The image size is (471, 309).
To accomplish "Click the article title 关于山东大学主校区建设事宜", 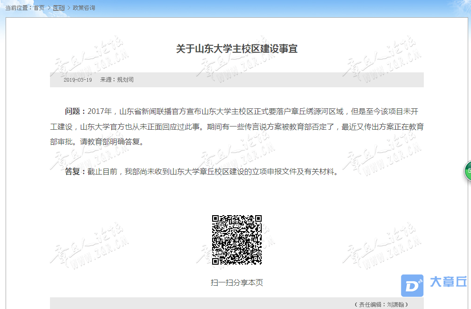I will 237,49.
